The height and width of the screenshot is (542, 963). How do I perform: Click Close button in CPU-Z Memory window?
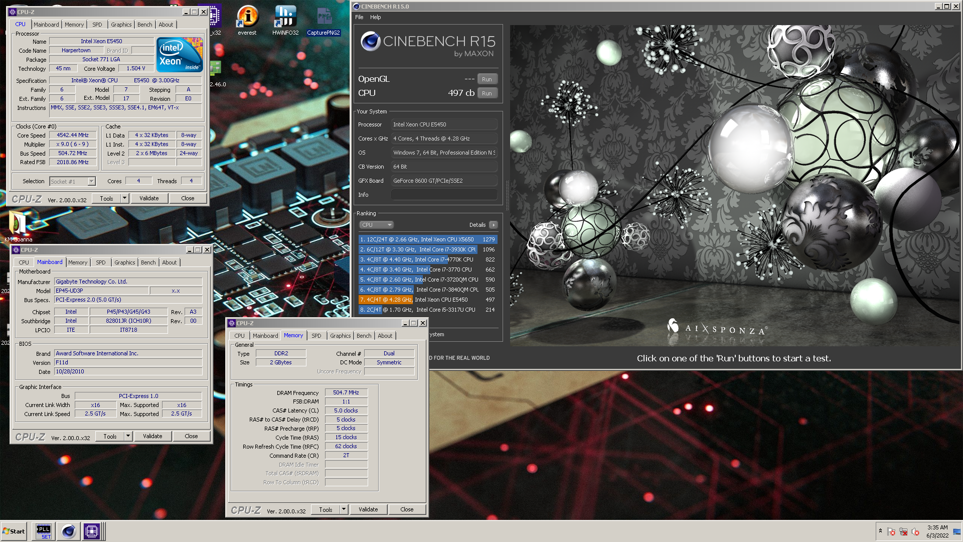(407, 509)
